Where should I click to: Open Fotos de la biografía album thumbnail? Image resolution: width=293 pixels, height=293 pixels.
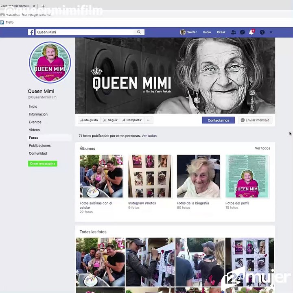tap(198, 176)
